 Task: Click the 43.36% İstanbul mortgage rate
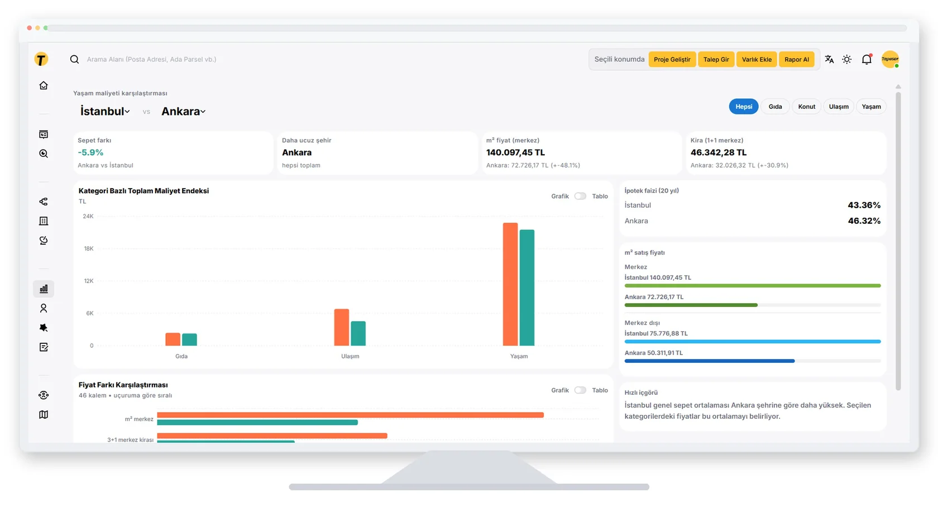[x=864, y=205]
